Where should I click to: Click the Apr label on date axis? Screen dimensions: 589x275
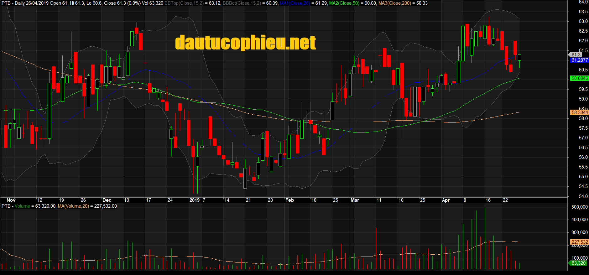click(446, 200)
